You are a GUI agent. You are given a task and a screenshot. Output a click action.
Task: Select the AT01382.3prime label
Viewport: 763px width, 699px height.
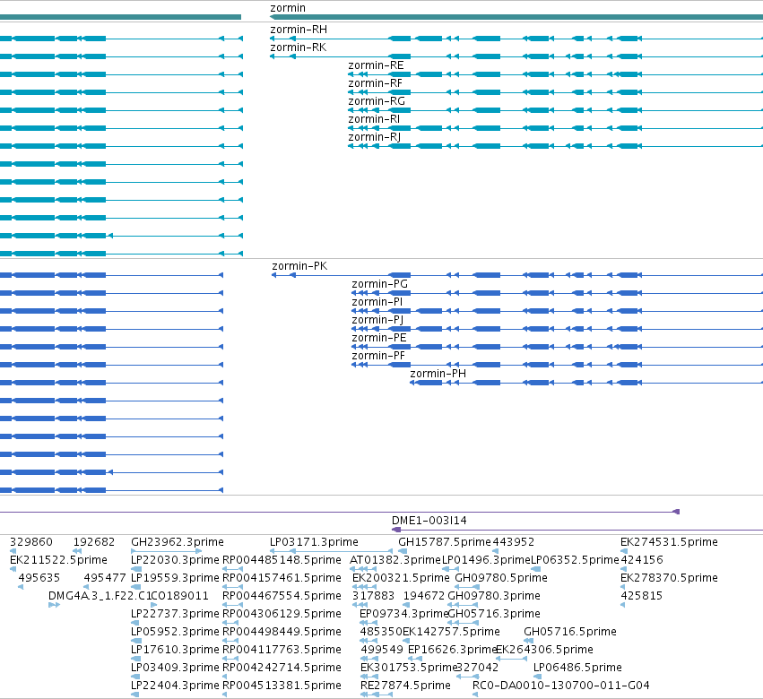coord(395,560)
